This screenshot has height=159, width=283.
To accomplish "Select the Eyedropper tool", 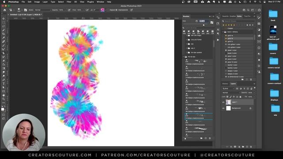I will point(4,38).
